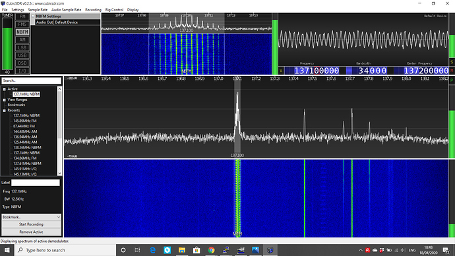The height and width of the screenshot is (256, 455).
Task: Expand the View Ranges node
Action: point(5,100)
